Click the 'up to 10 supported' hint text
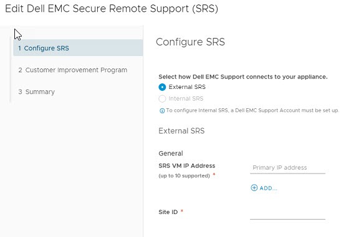This screenshot has width=346, height=237. [184, 176]
